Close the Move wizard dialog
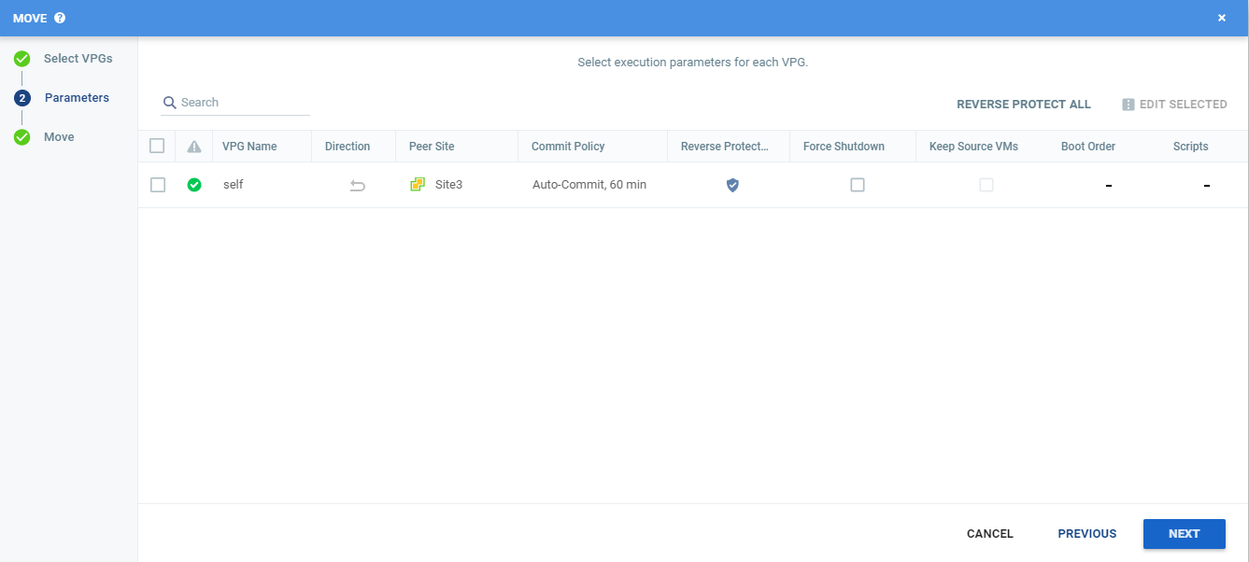 coord(1222,18)
